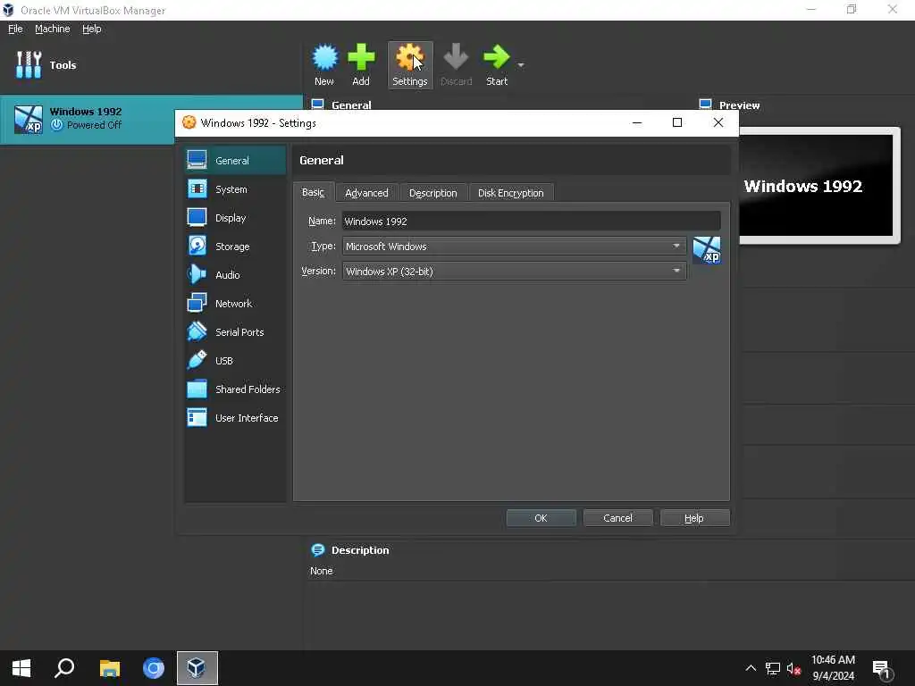Image resolution: width=915 pixels, height=686 pixels.
Task: Select the Windows 1992 virtual machine entry
Action: [151, 119]
